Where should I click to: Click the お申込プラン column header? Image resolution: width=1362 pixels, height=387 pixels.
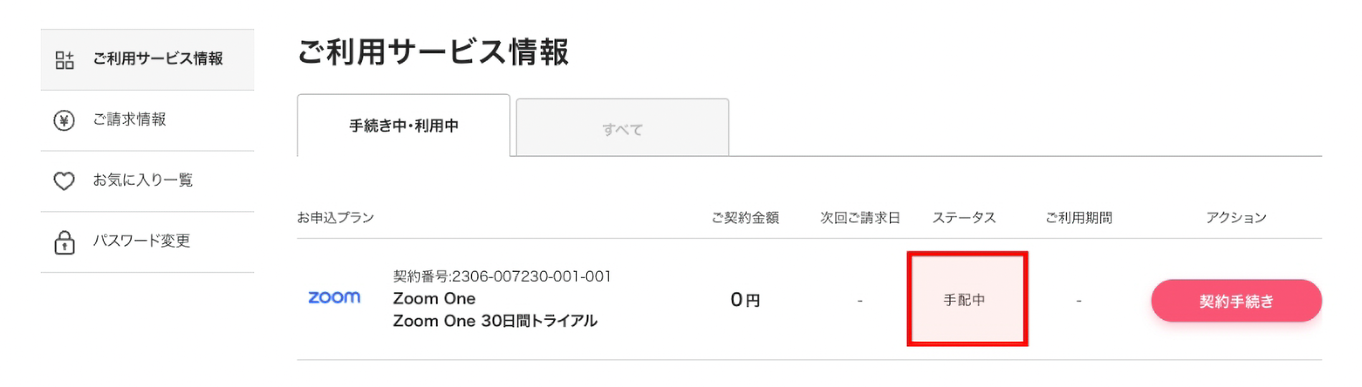tap(335, 218)
